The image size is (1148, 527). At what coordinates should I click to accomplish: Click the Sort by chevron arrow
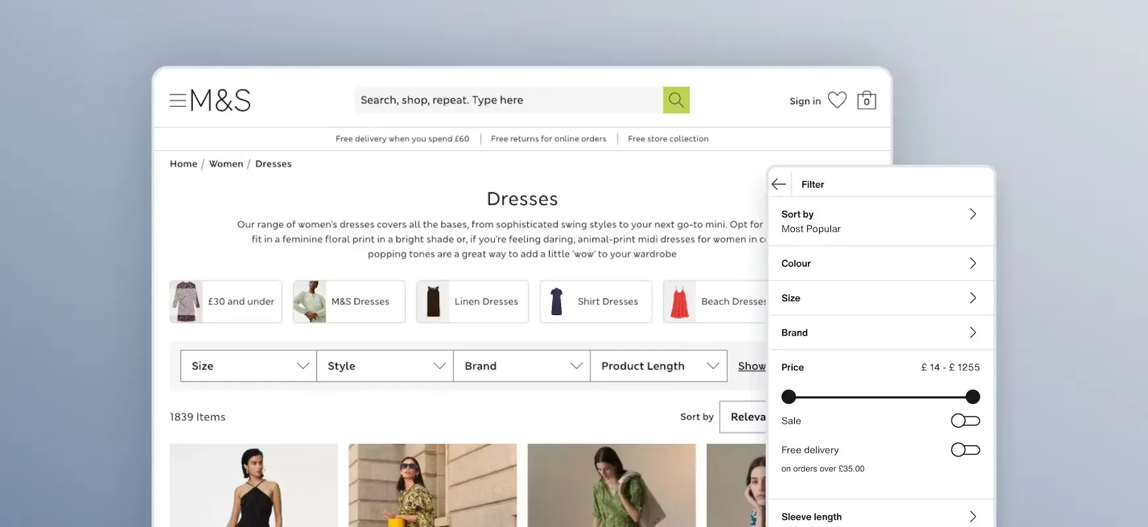point(973,214)
